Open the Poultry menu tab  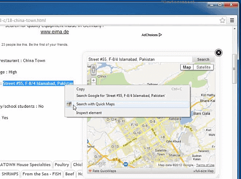62,165
